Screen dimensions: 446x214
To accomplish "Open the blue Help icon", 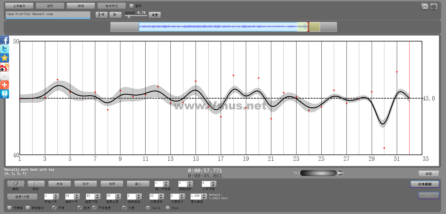I will (5, 94).
